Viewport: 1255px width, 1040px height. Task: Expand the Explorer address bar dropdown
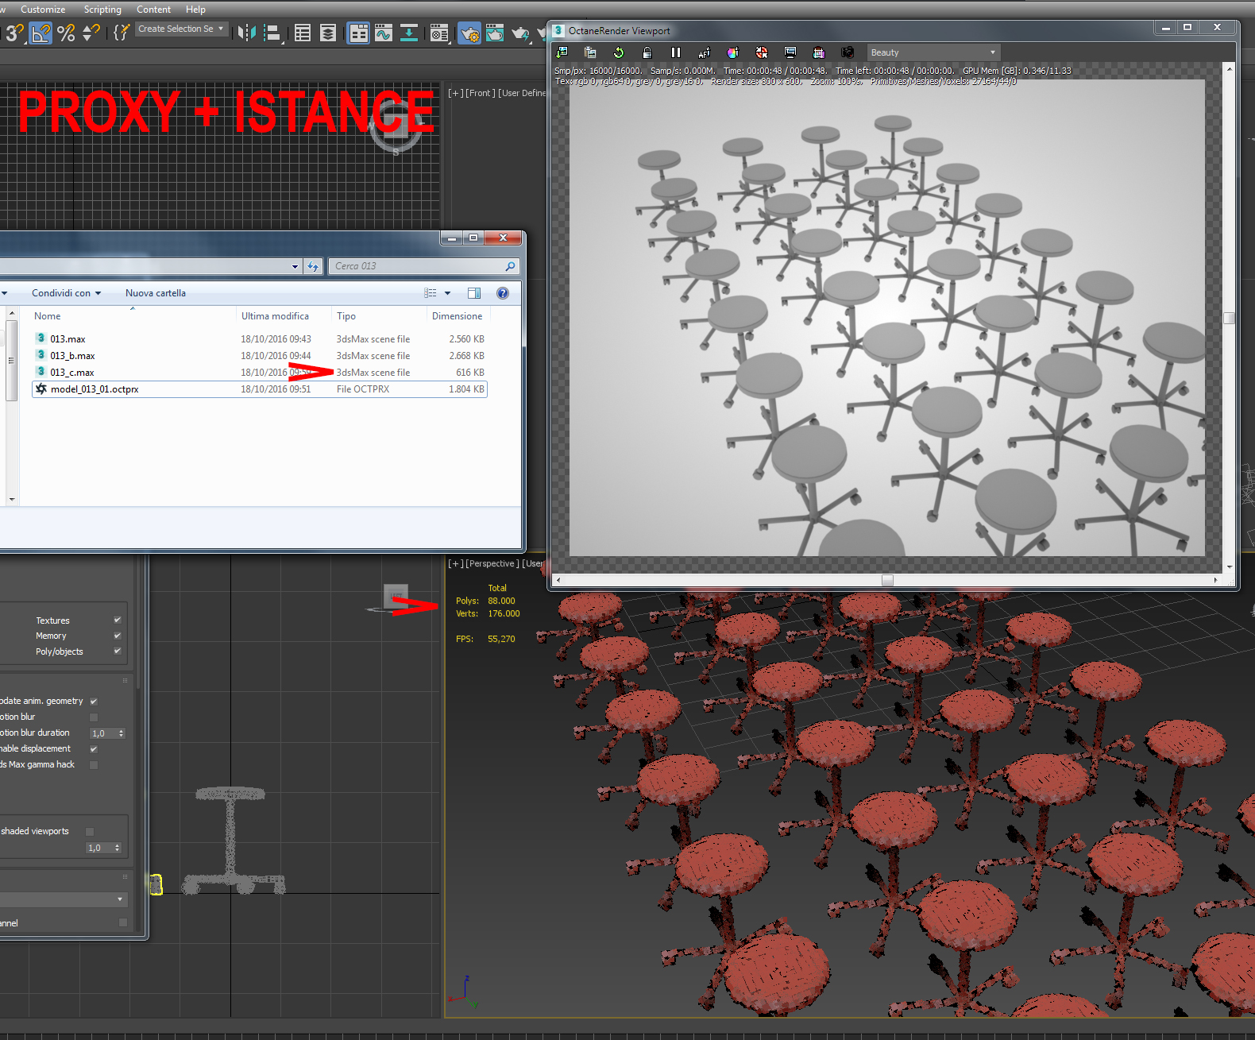tap(295, 266)
